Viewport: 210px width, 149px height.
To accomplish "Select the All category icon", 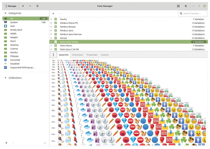I will (6, 18).
